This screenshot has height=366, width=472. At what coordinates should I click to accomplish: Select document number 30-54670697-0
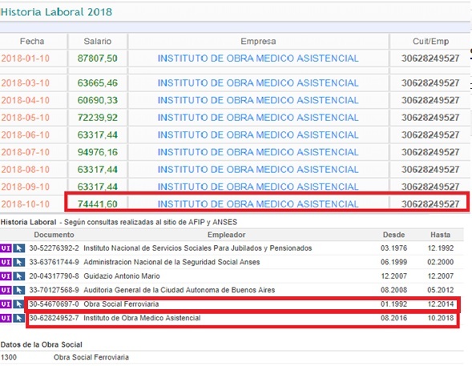(54, 304)
